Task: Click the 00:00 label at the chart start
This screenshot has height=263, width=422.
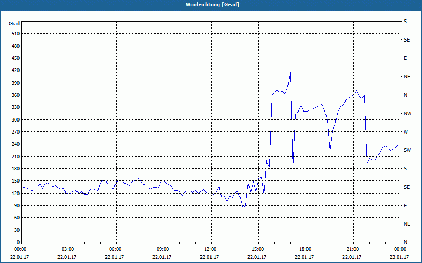Action: coord(20,249)
